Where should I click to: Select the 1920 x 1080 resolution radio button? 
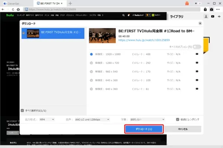(91, 54)
